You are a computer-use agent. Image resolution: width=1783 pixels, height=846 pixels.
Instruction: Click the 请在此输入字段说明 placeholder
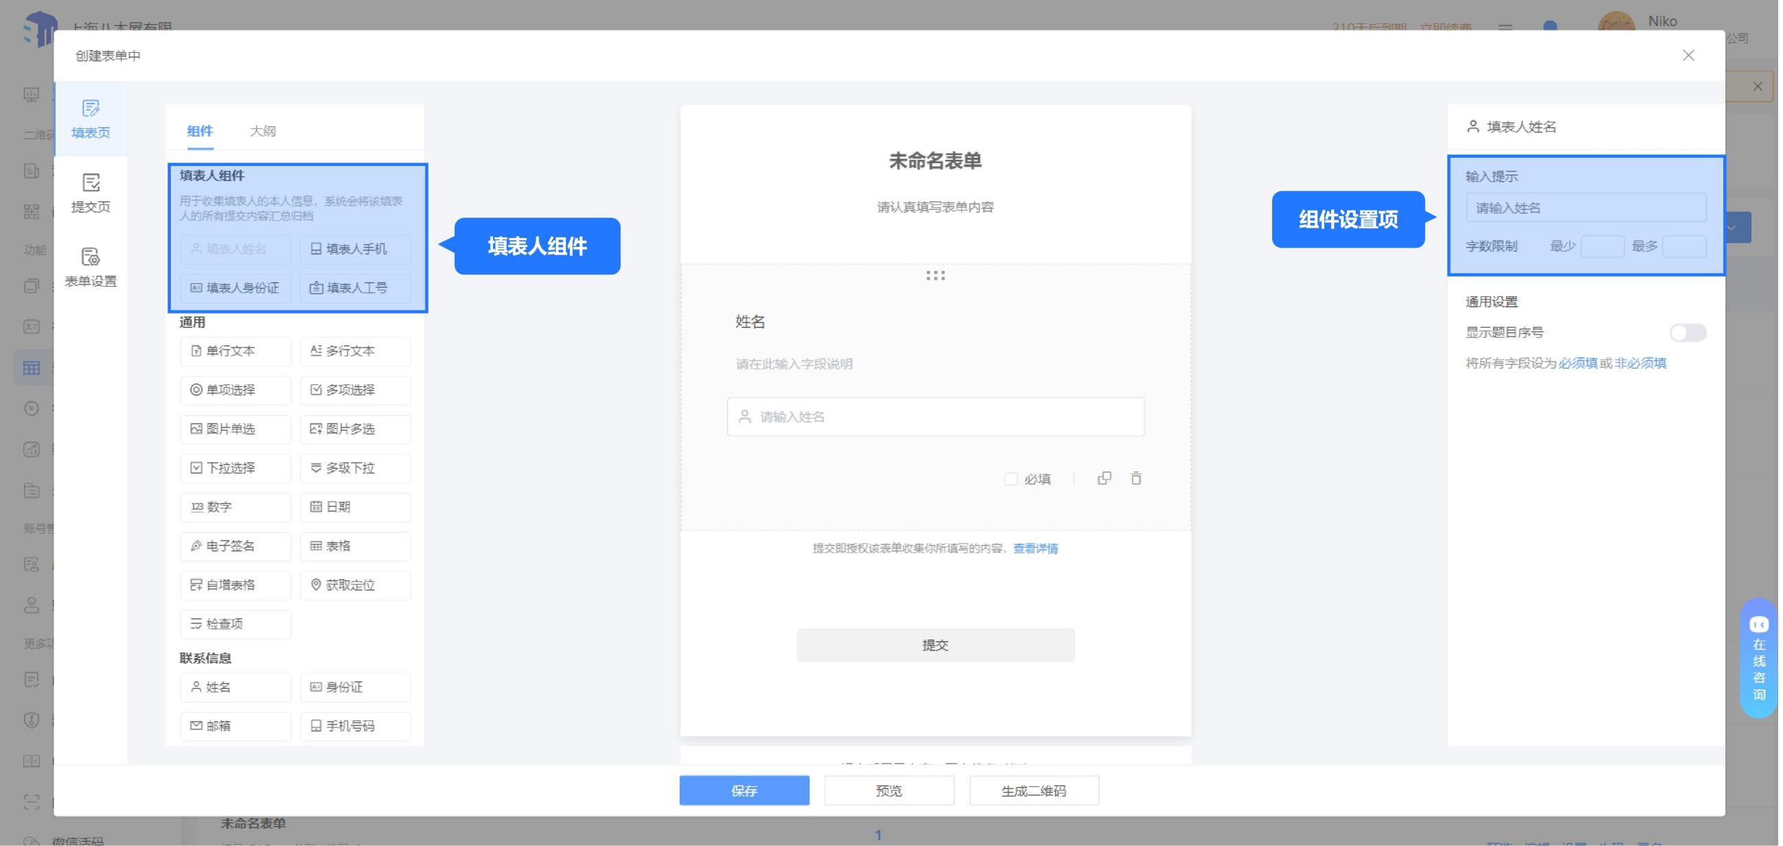point(795,364)
